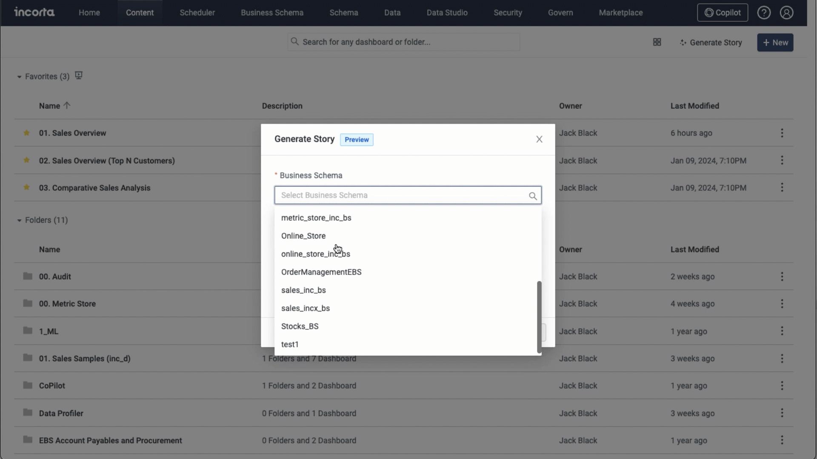Click the Favorites presentation mode icon
817x459 pixels.
click(78, 75)
